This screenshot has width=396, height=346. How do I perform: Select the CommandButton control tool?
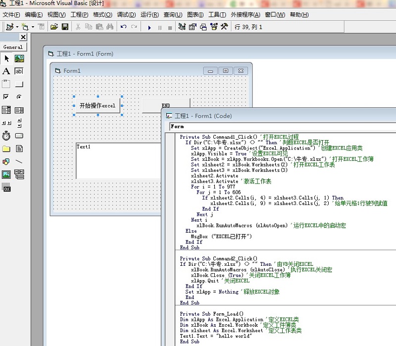tap(19, 84)
